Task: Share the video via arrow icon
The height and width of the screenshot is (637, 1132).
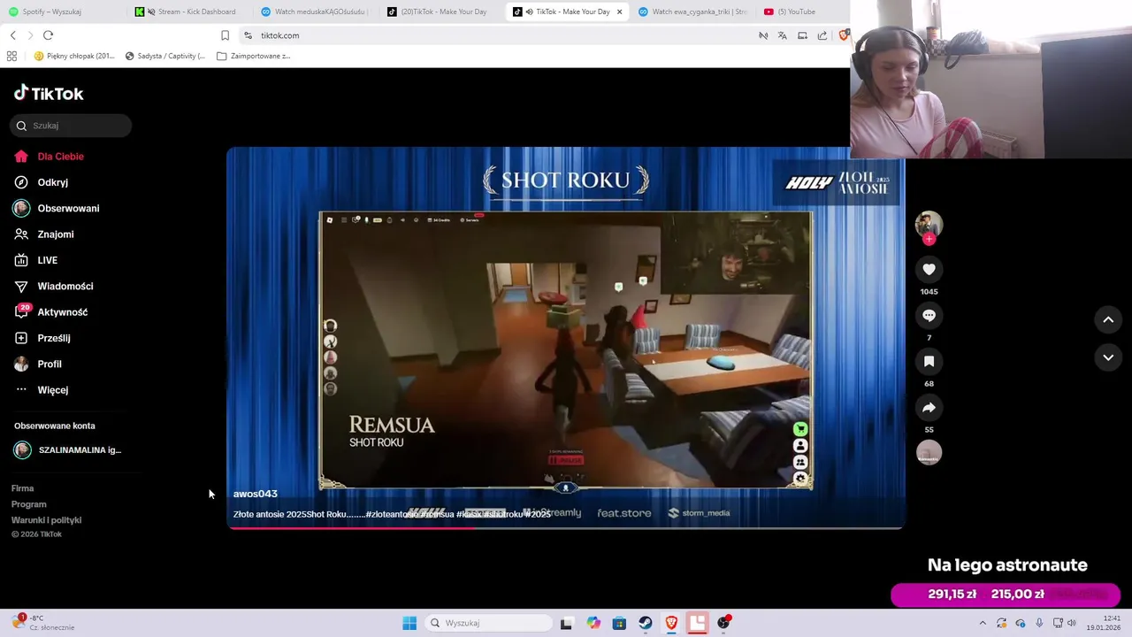Action: pos(929,408)
